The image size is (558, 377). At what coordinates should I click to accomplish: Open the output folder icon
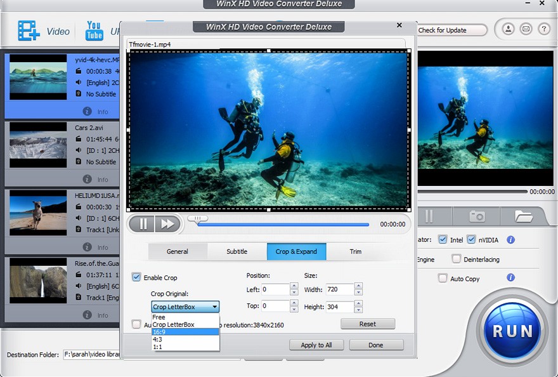click(x=524, y=216)
